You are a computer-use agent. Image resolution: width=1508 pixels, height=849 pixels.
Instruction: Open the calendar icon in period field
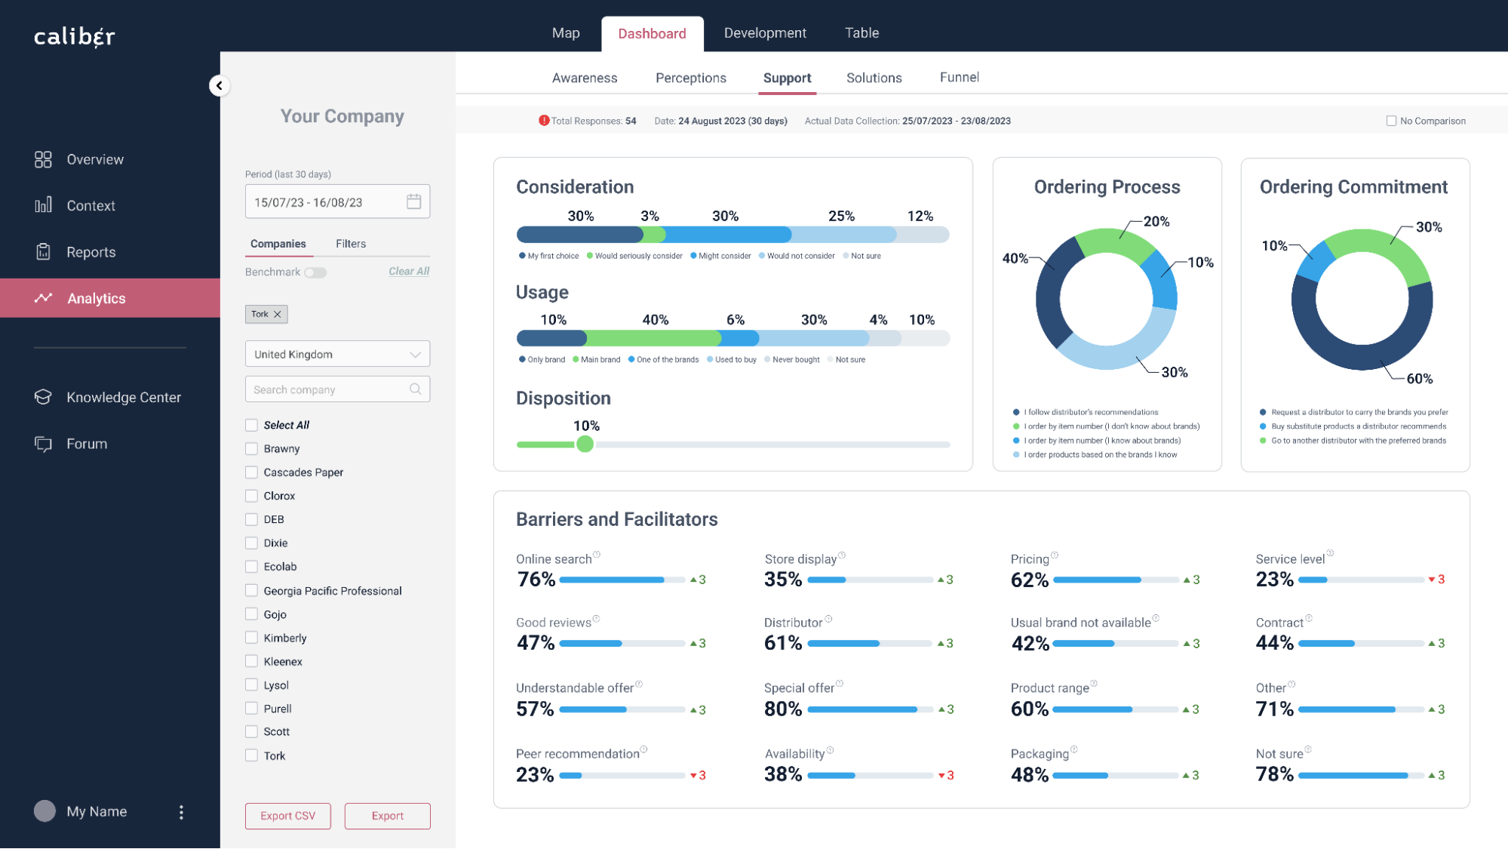coord(413,201)
